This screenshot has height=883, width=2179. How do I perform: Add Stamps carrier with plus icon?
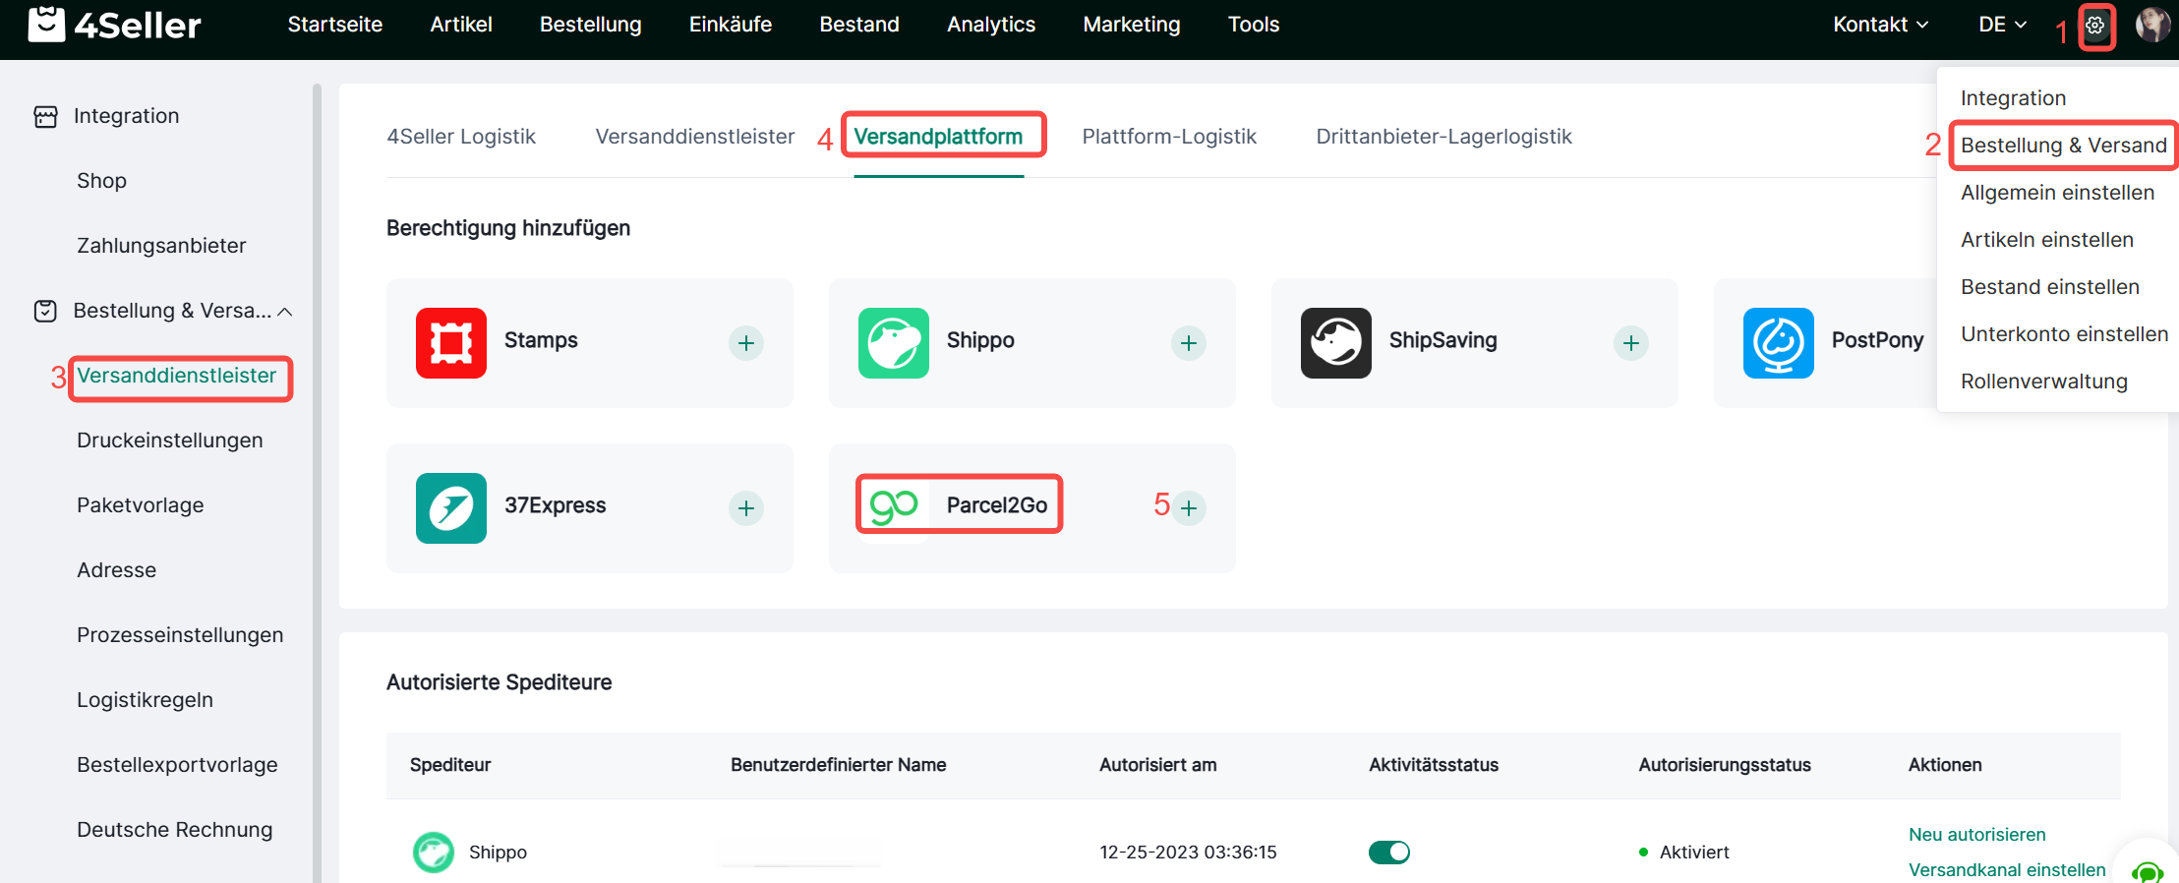[745, 343]
